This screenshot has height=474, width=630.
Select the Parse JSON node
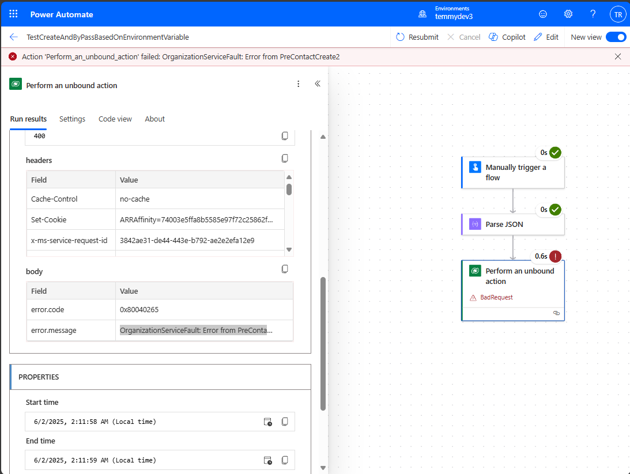tap(513, 225)
